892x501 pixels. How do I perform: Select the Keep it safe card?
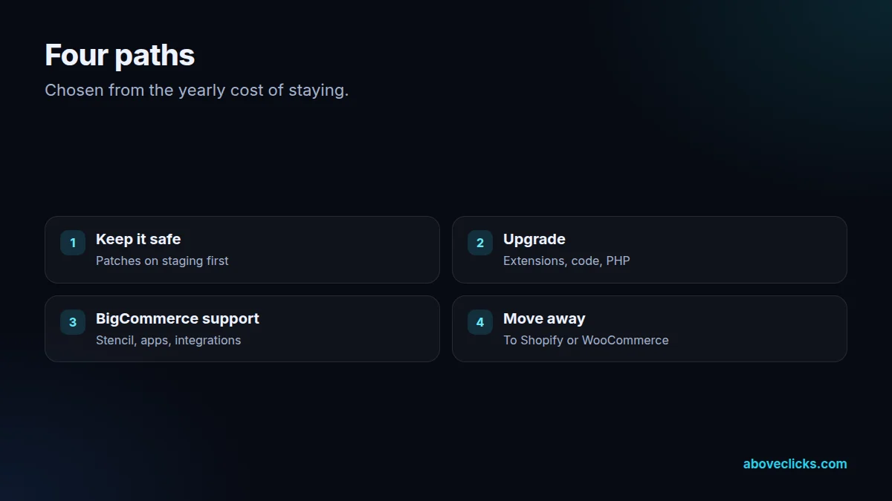click(x=242, y=249)
